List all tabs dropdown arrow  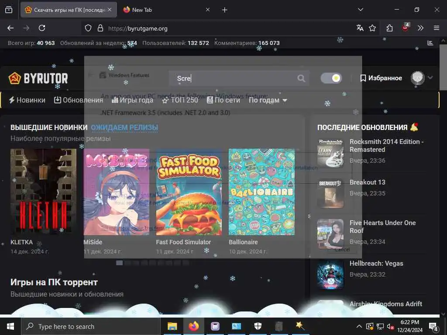[360, 10]
